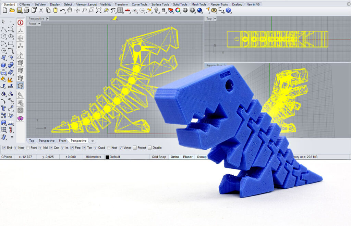351x226 pixels.
Task: Expand the Perspective viewport menu arrow
Action: 47,18
